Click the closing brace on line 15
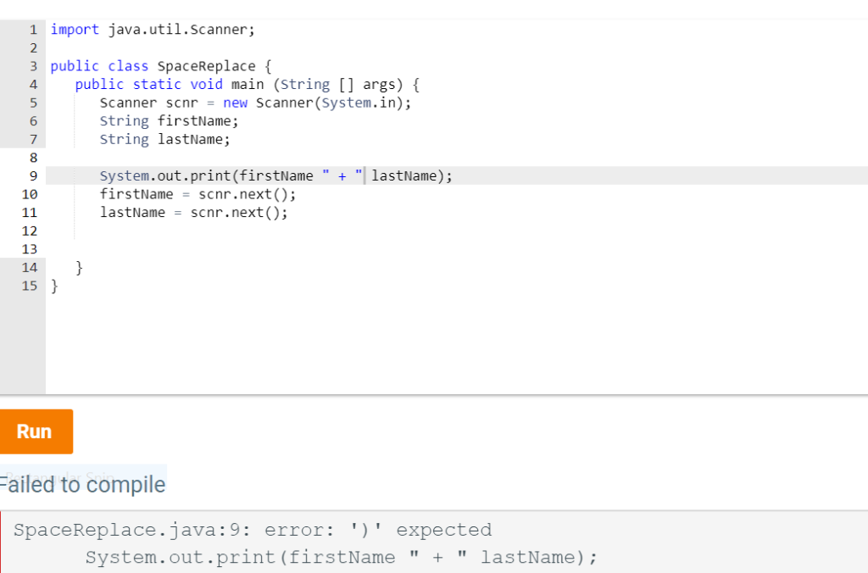The width and height of the screenshot is (868, 573). 53,286
